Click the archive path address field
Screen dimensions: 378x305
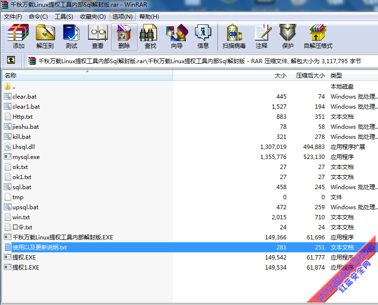click(x=202, y=61)
